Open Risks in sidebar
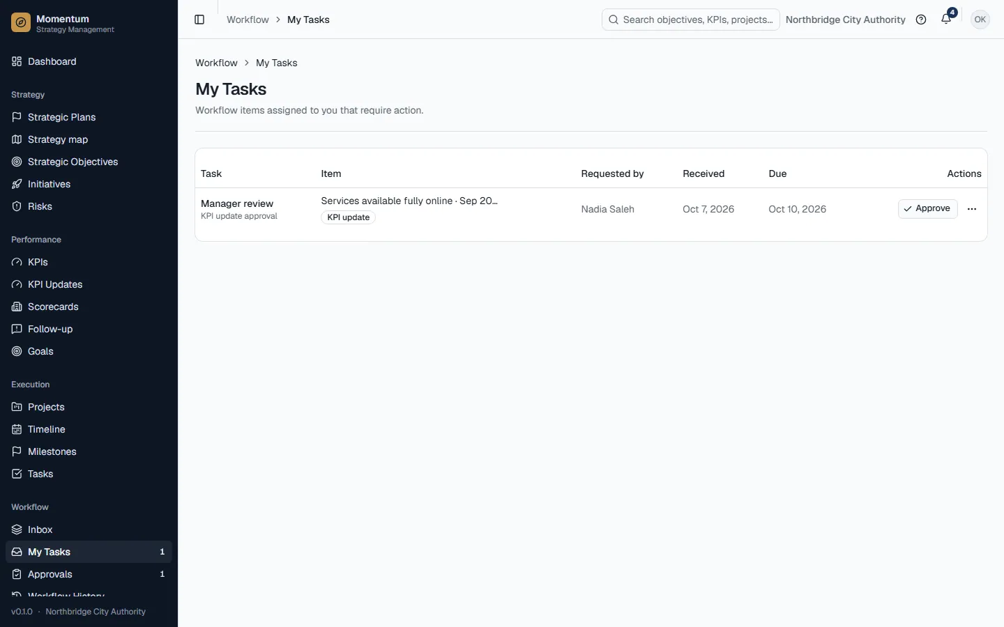The image size is (1004, 627). pyautogui.click(x=89, y=206)
